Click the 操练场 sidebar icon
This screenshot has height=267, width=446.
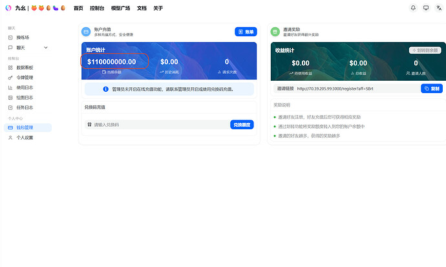(x=10, y=37)
